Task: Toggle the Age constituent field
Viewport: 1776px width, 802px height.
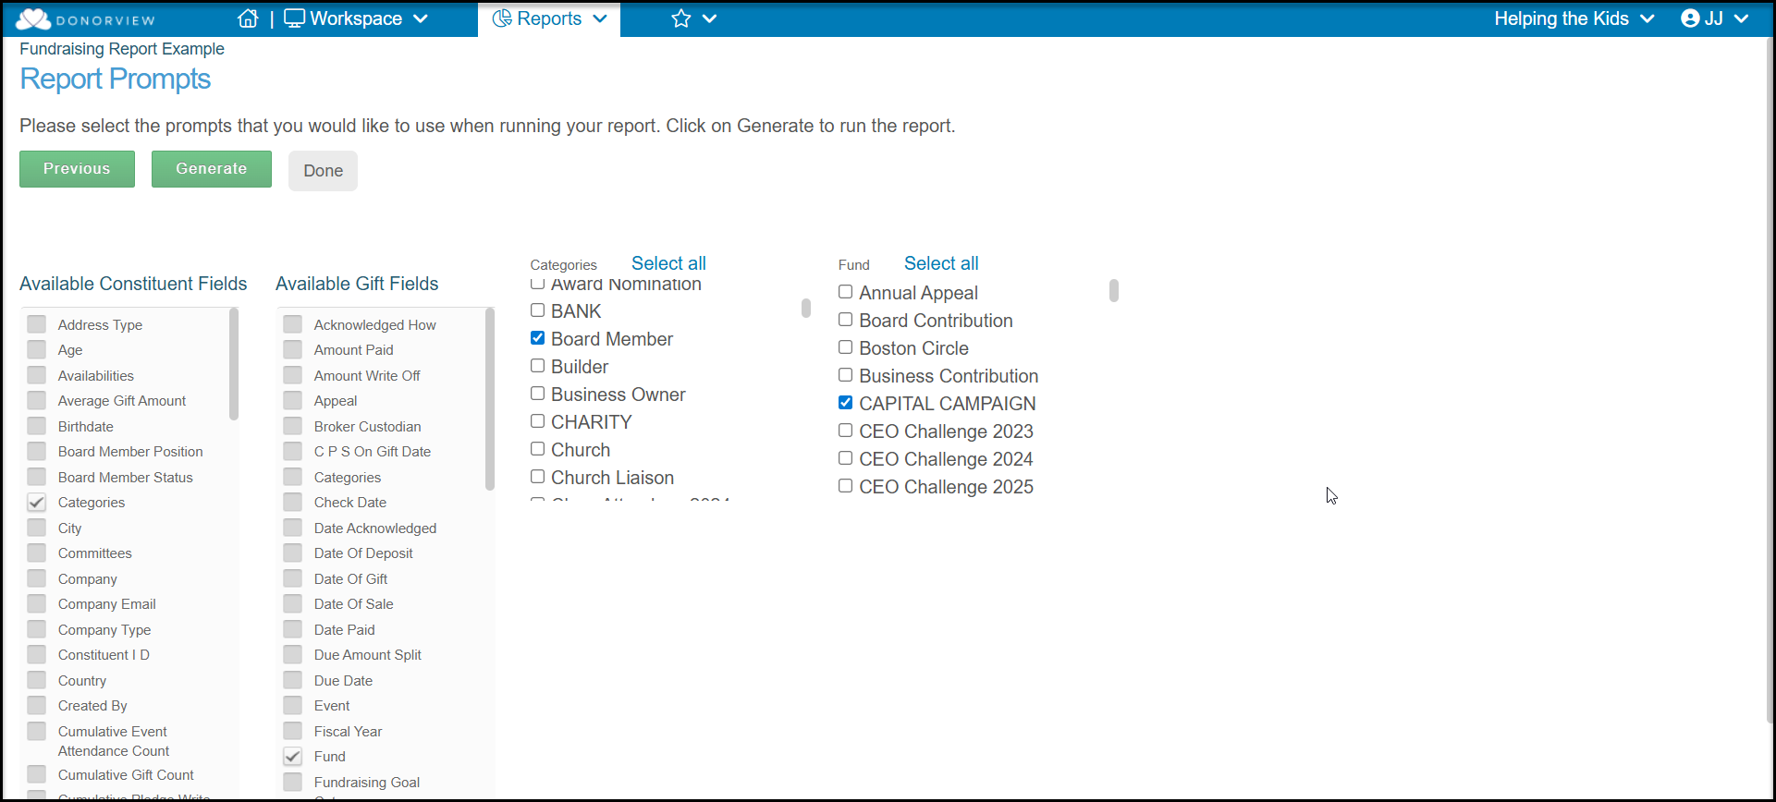Action: pyautogui.click(x=36, y=349)
